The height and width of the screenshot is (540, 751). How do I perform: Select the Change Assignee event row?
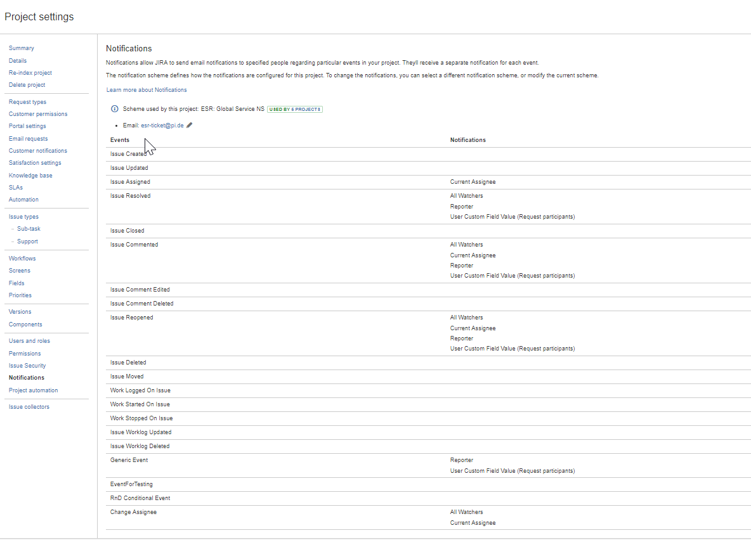428,517
